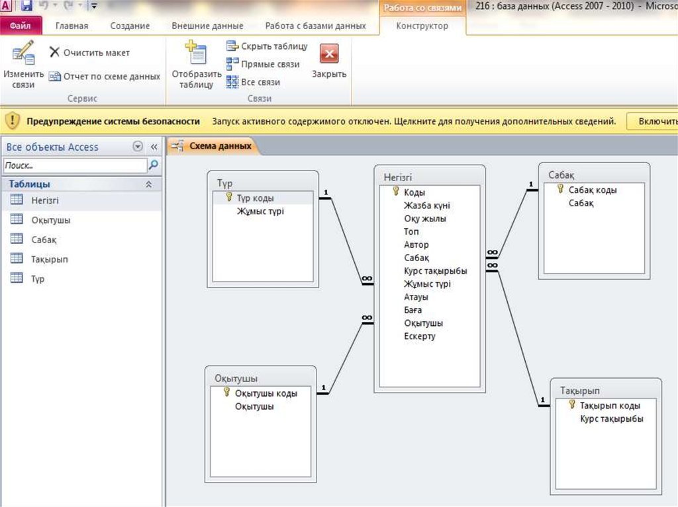Screen dimensions: 678x507
Task: Collapse the Таблицы group
Action: (149, 184)
